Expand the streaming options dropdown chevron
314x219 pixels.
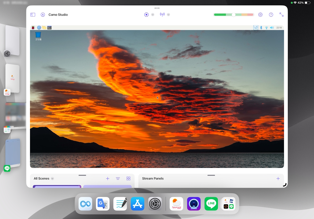tap(168, 15)
